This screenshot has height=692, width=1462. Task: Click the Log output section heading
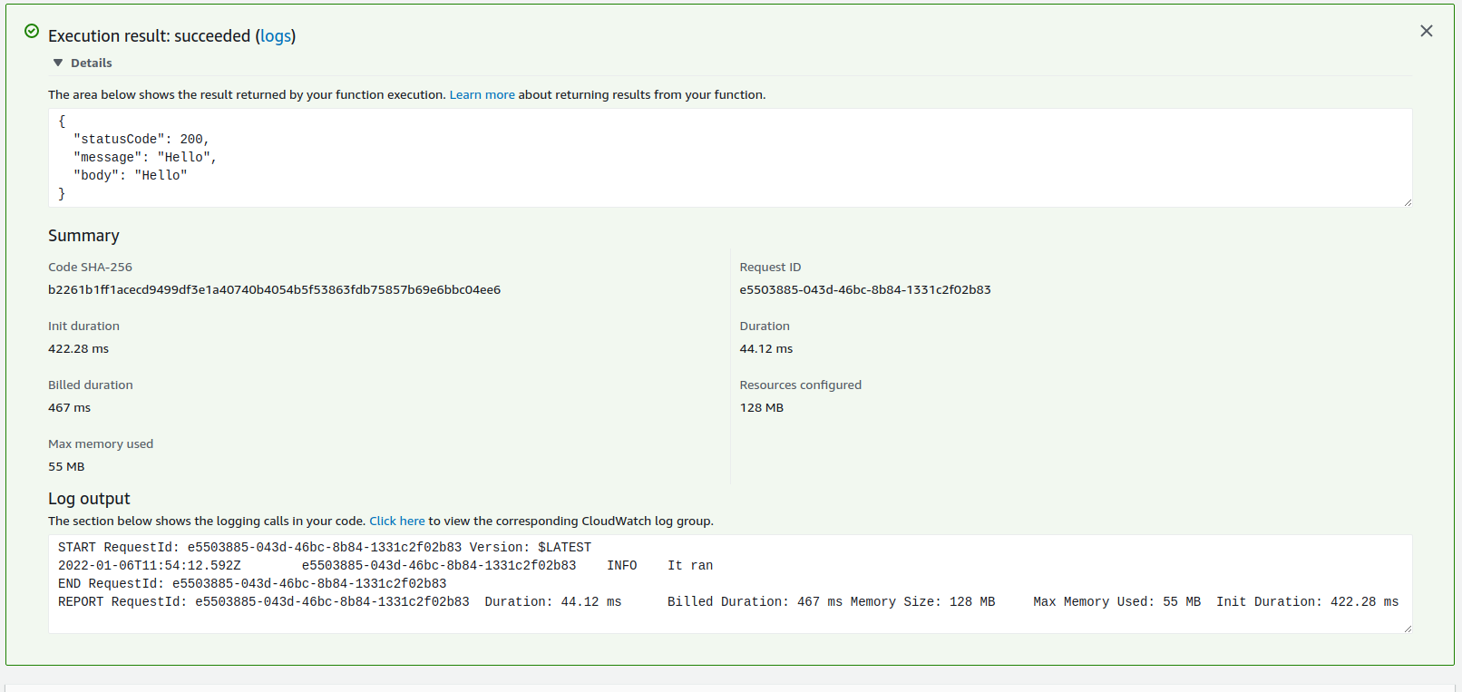pos(89,499)
